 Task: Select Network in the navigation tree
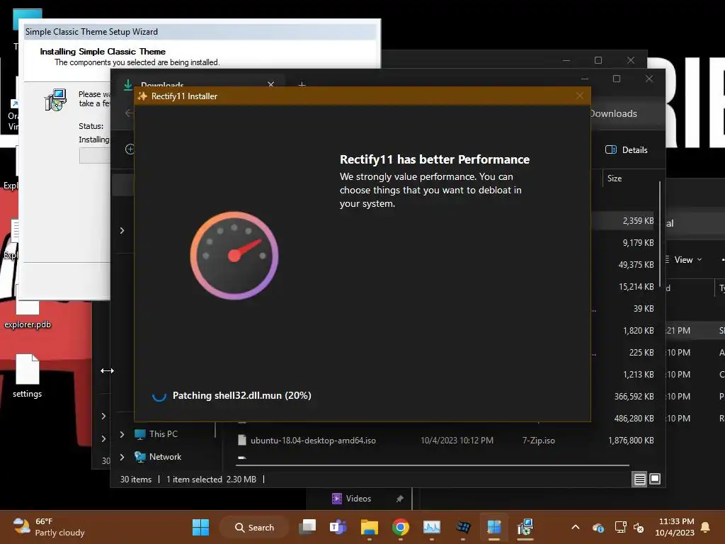165,457
